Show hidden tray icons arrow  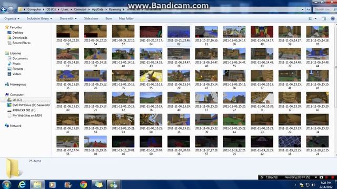295,185
